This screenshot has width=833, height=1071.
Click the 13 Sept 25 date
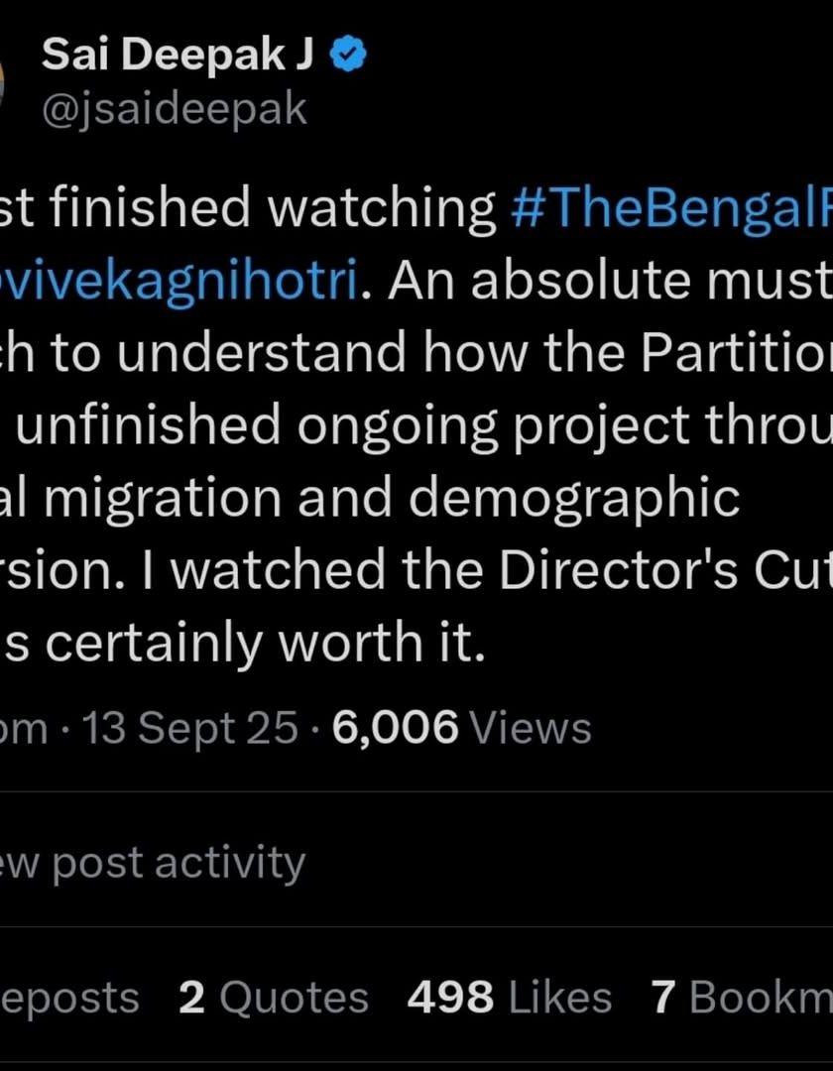(190, 729)
